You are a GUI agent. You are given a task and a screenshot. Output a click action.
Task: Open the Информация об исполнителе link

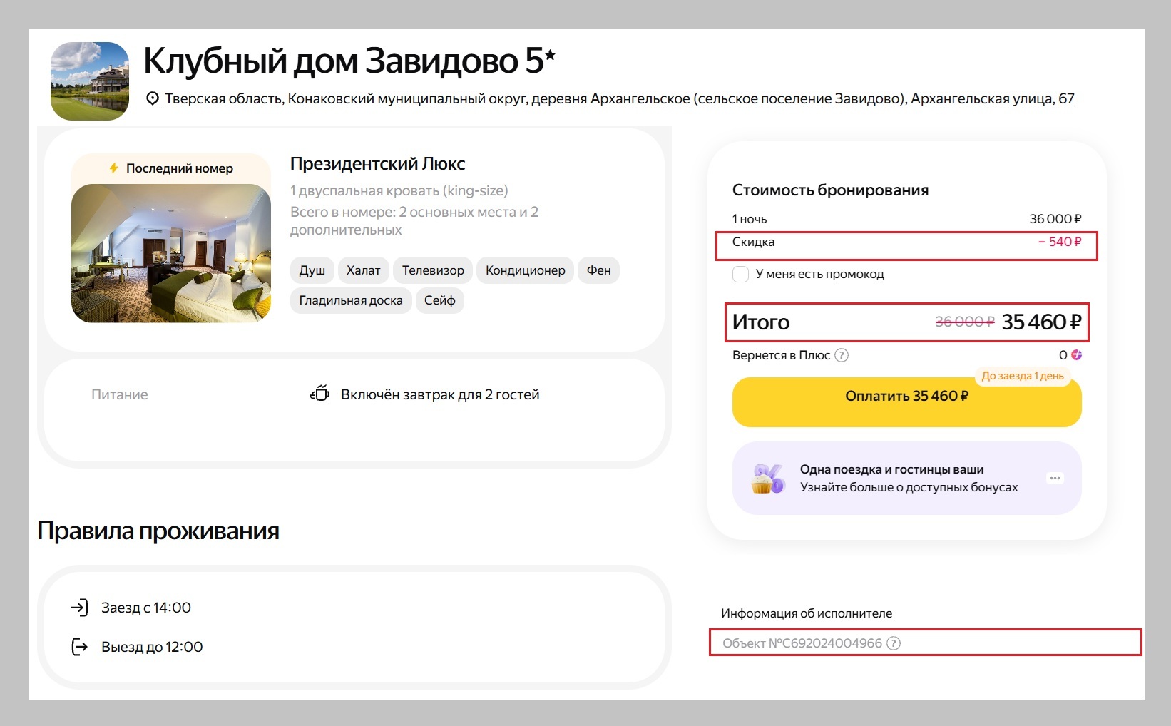[806, 613]
